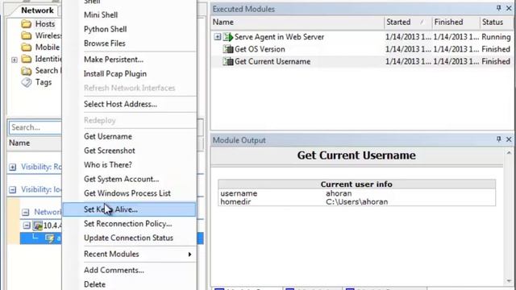
Task: Run Get Screenshot from context menu
Action: 110,151
